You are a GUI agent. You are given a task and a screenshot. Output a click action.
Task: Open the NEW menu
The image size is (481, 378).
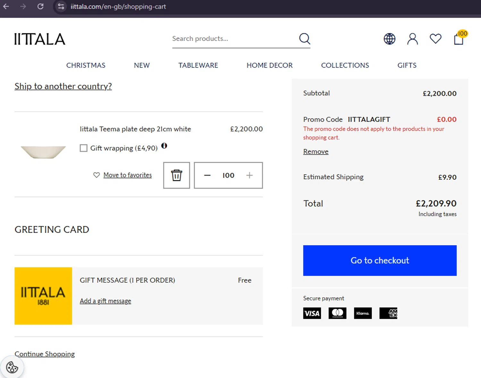point(142,65)
